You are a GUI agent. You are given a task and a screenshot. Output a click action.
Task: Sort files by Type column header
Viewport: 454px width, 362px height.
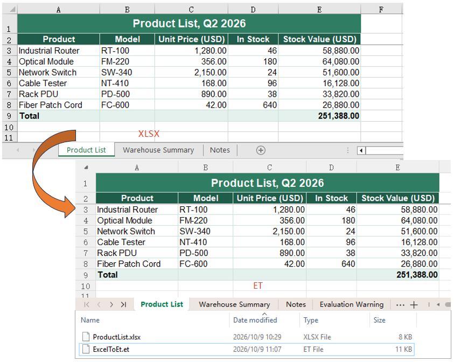(311, 320)
